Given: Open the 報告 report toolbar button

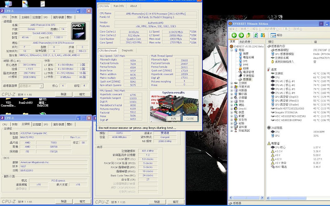Looking at the screenshot, I should click(x=276, y=35).
